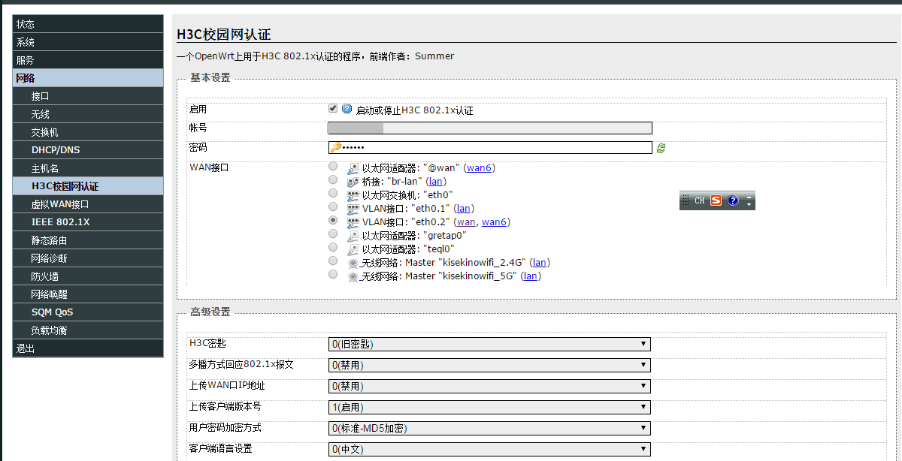Open the 静态路由 page
The image size is (902, 461).
pos(88,240)
